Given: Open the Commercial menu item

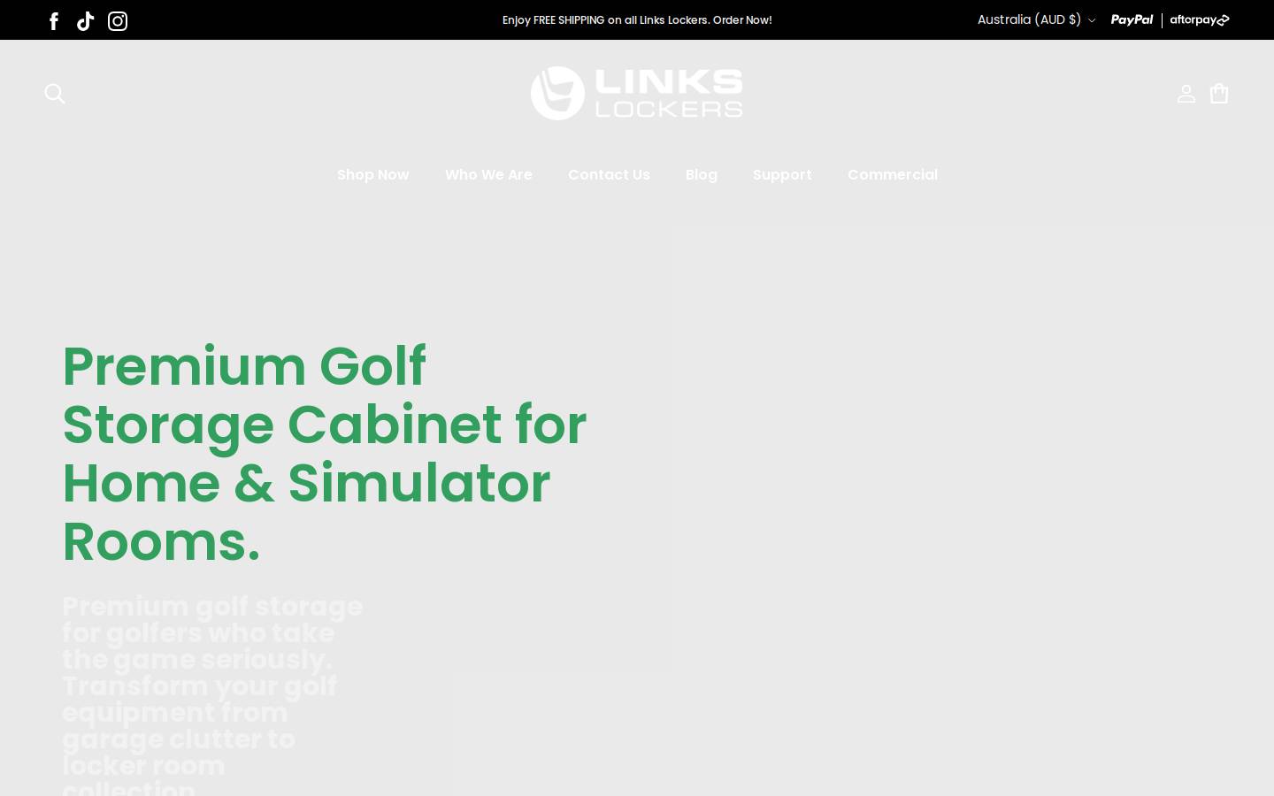Looking at the screenshot, I should (x=893, y=175).
